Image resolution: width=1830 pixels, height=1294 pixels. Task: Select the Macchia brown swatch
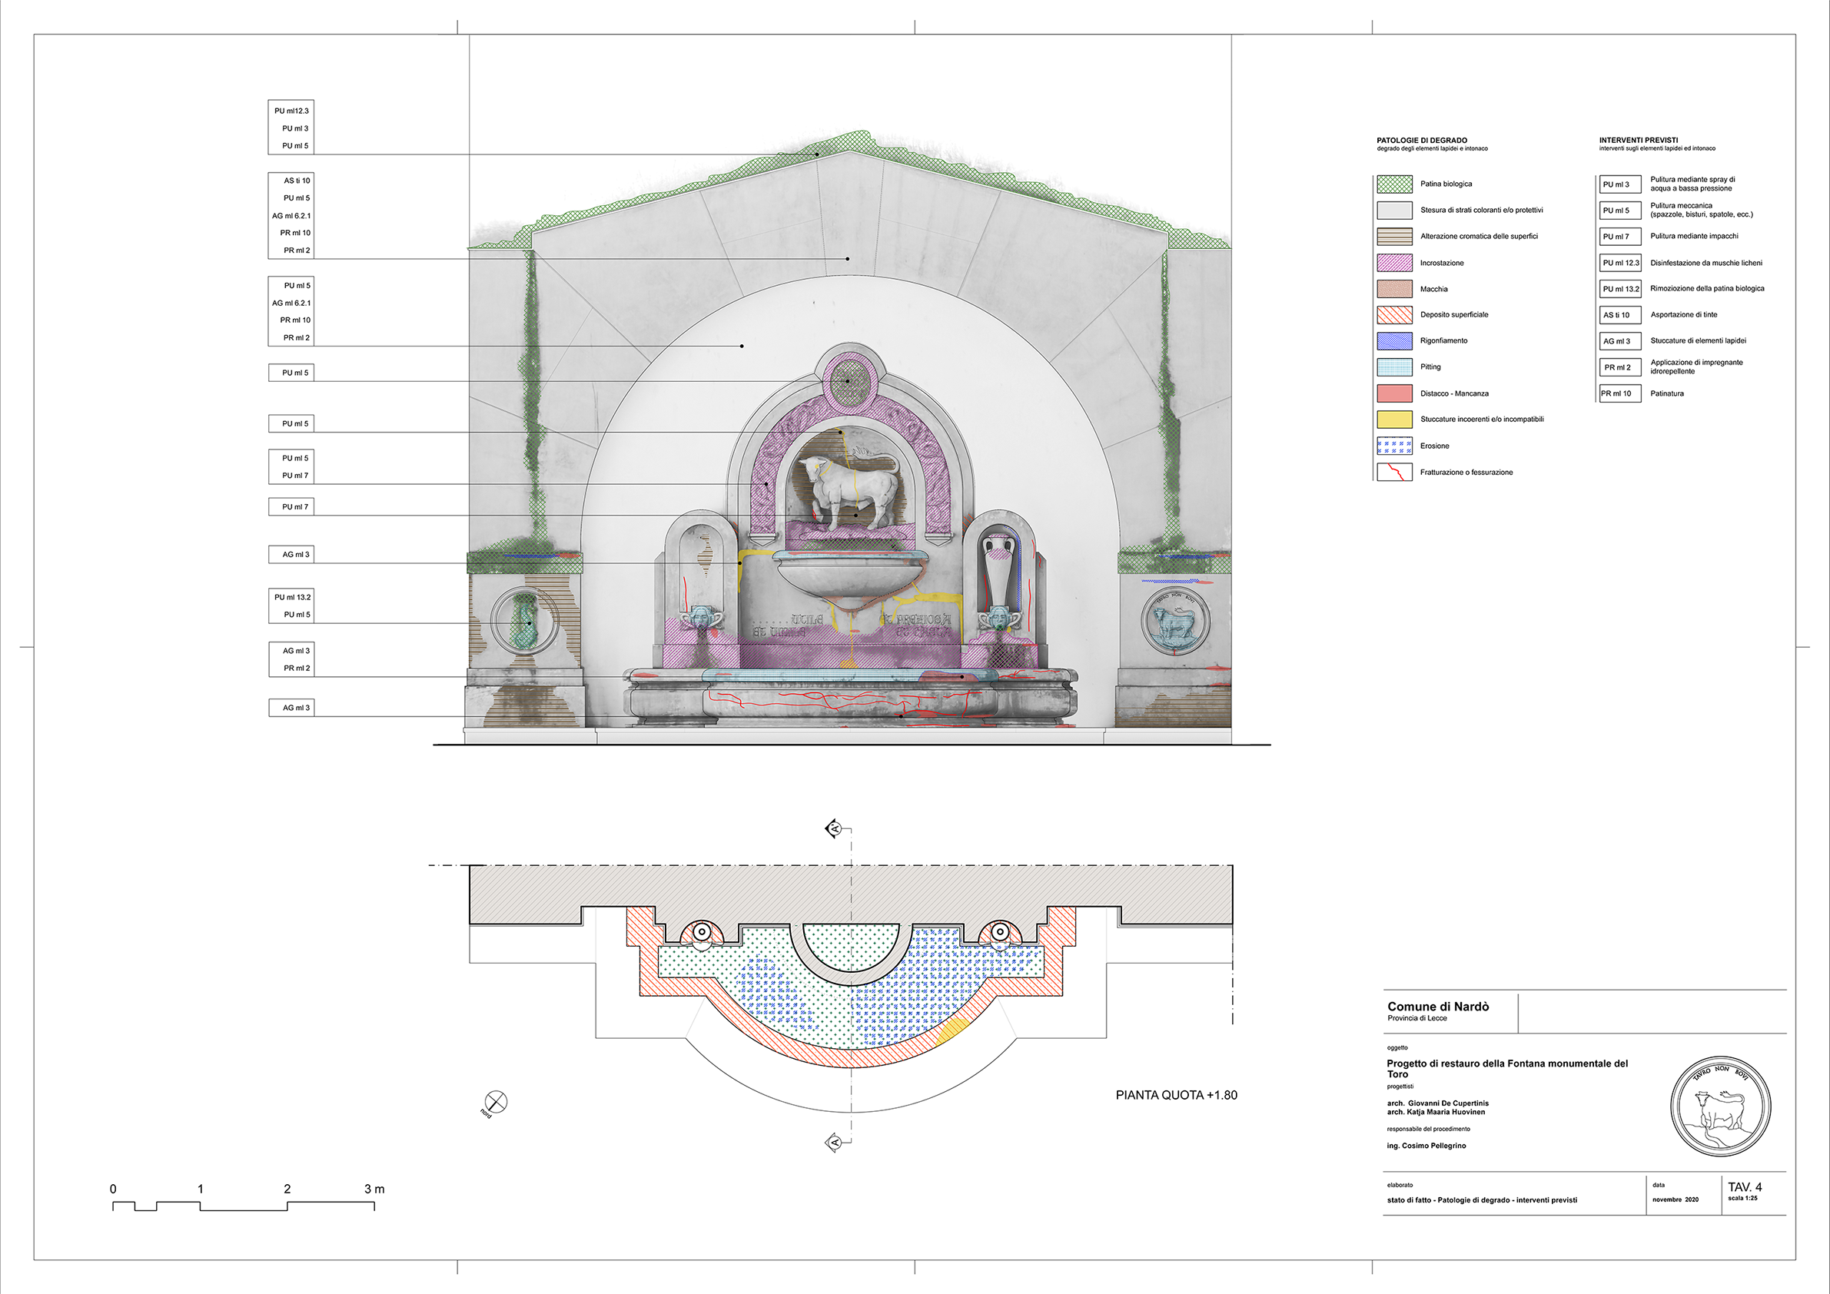(1395, 289)
